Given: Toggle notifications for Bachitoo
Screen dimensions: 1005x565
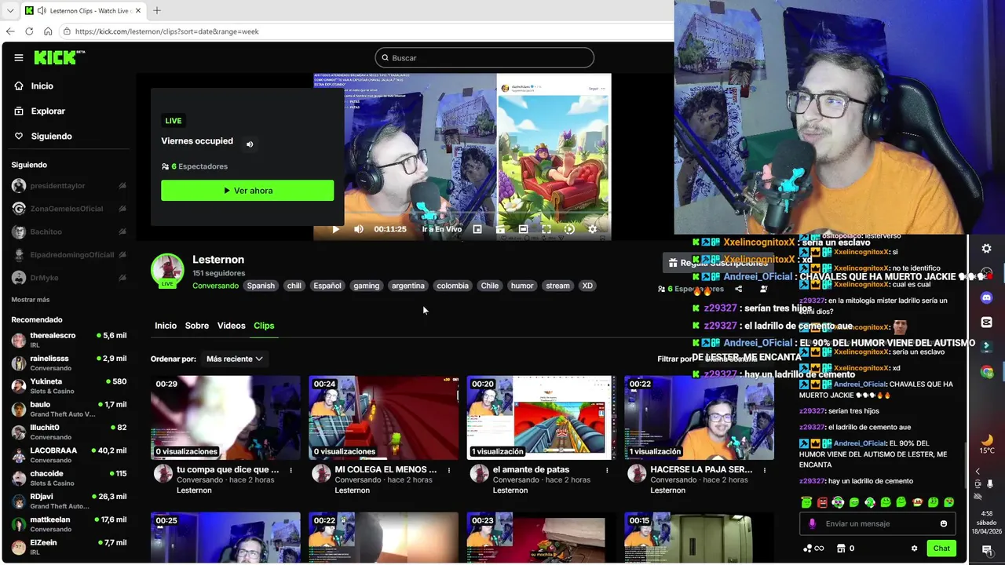Looking at the screenshot, I should pos(122,231).
